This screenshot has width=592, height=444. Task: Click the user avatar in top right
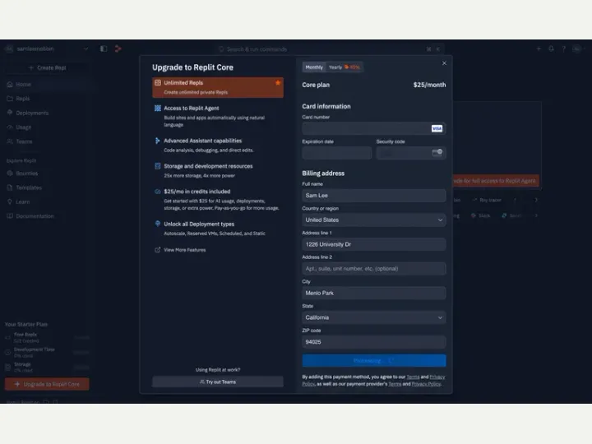(577, 49)
